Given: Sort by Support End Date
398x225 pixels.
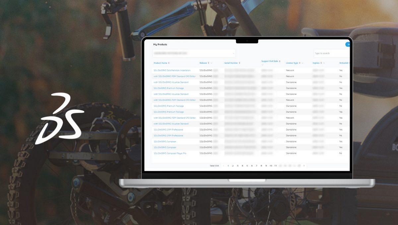Looking at the screenshot, I should coord(280,61).
